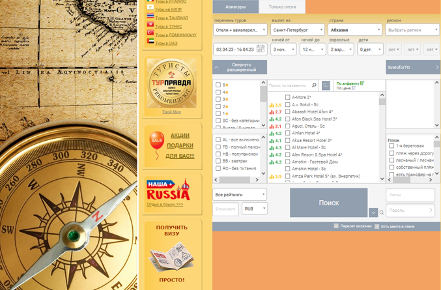
Task: Open the date range calendar icon
Action: tap(261, 49)
